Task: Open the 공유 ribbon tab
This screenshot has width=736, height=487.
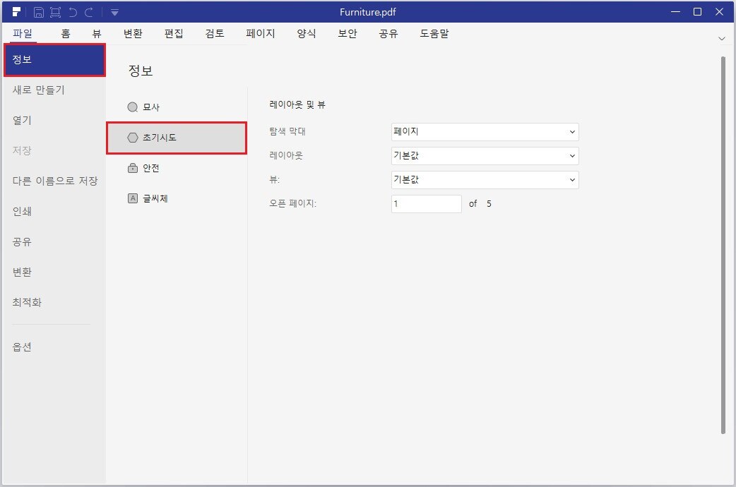Action: pos(388,33)
